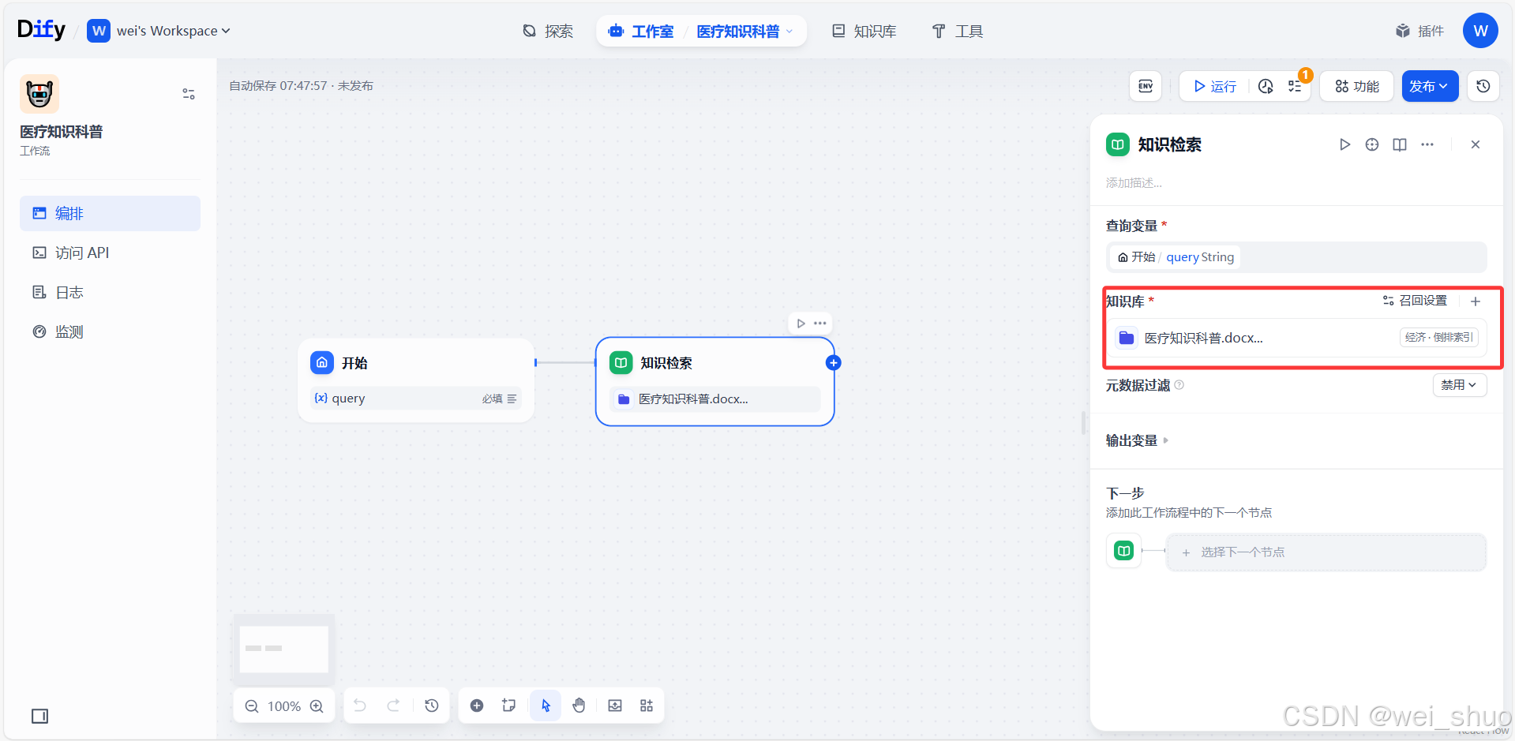Image resolution: width=1515 pixels, height=741 pixels.
Task: Open the help book icon in panel header
Action: click(x=1400, y=144)
